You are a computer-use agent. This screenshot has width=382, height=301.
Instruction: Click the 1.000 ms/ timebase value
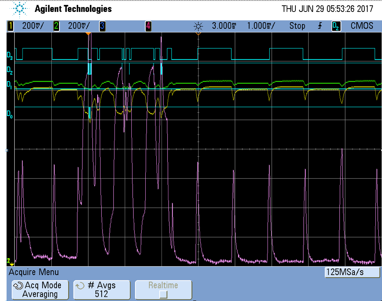point(261,26)
